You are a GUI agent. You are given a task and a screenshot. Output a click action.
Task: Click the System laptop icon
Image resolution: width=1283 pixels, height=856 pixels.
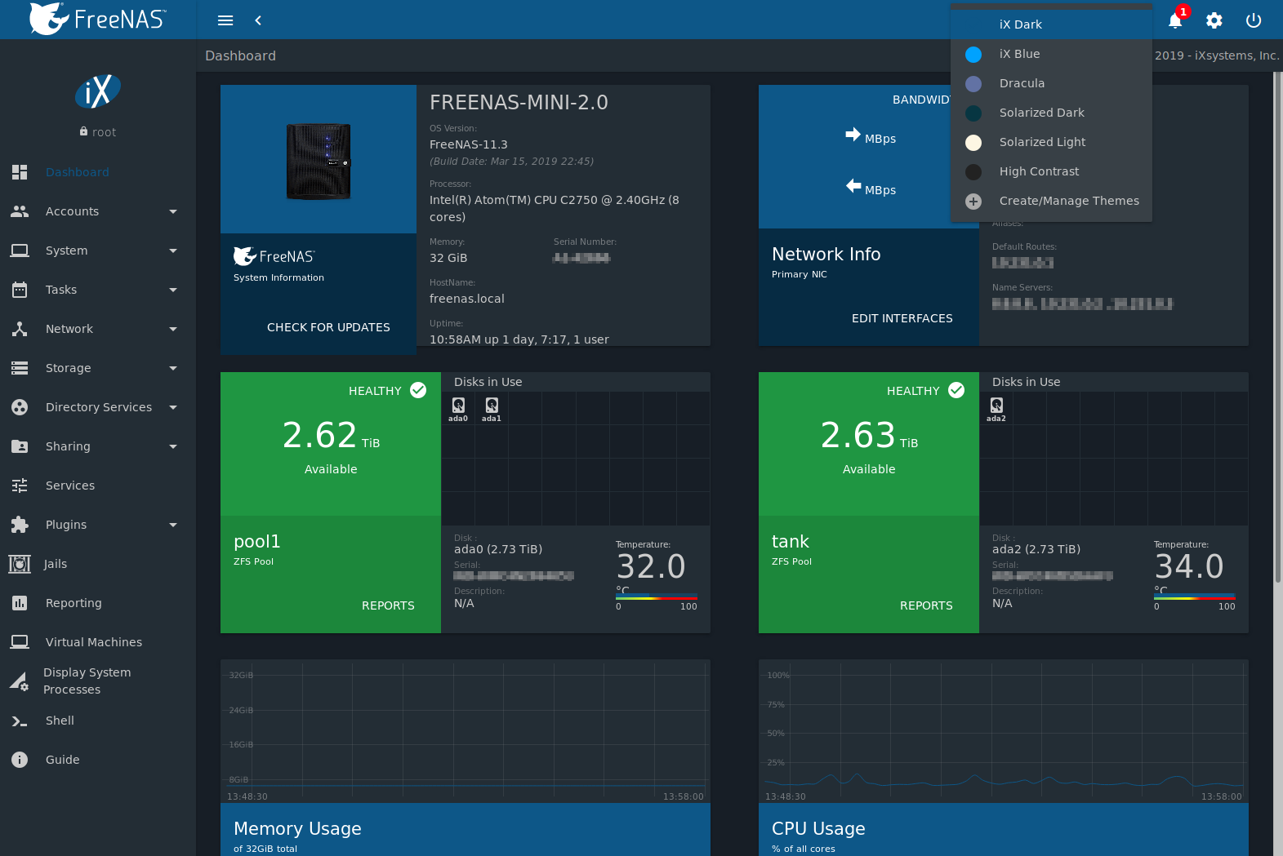(x=20, y=251)
